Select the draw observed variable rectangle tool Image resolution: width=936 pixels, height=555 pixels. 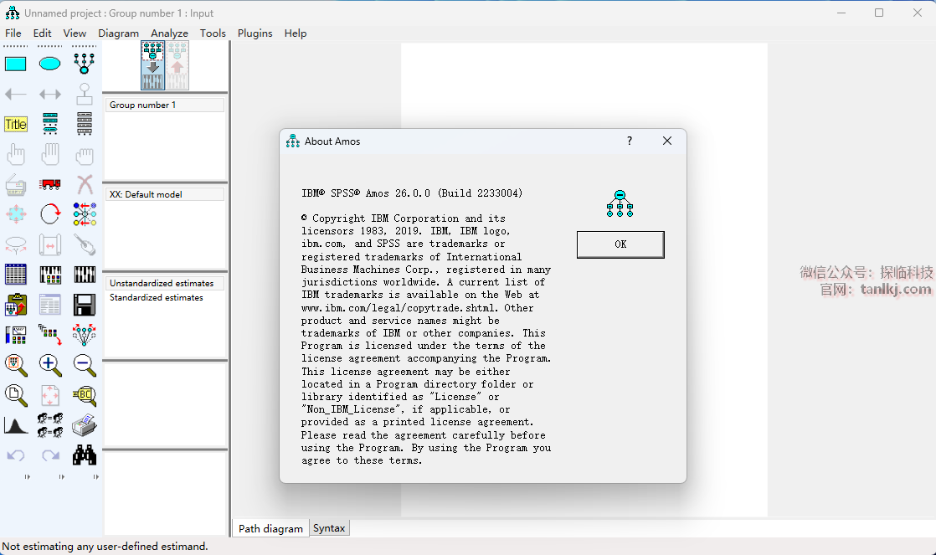(x=16, y=64)
